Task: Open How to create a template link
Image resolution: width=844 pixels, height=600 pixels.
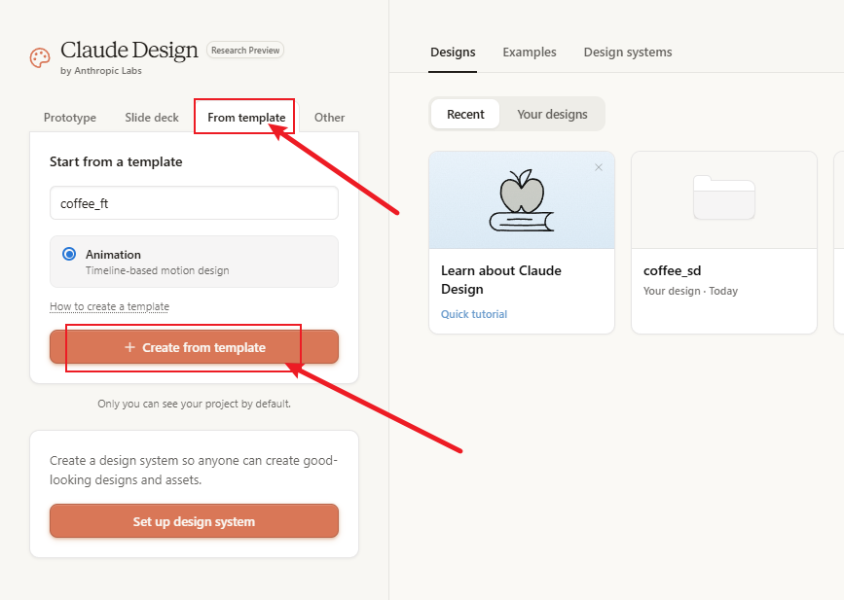Action: 109,306
